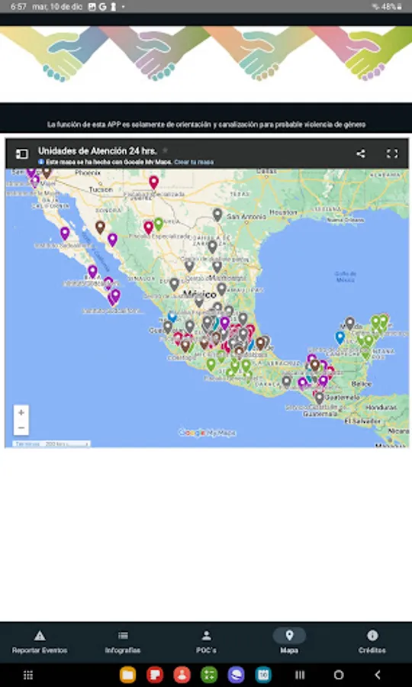Open the Calendar app in dock
412x687 pixels.
(x=263, y=675)
